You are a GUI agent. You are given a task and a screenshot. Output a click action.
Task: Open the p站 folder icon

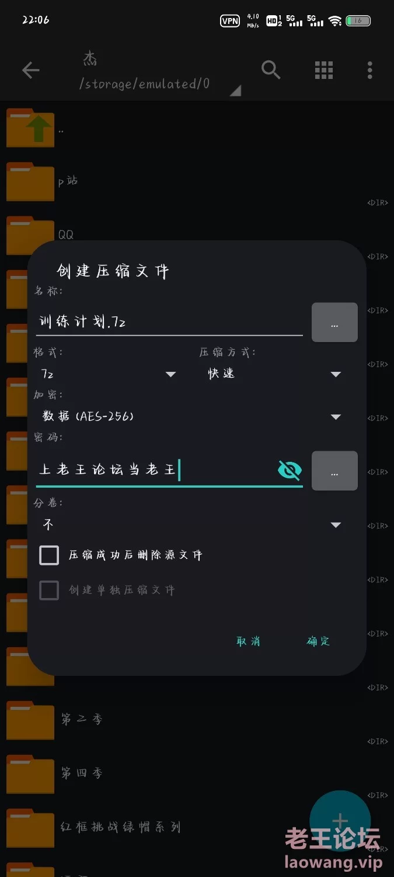pyautogui.click(x=30, y=182)
